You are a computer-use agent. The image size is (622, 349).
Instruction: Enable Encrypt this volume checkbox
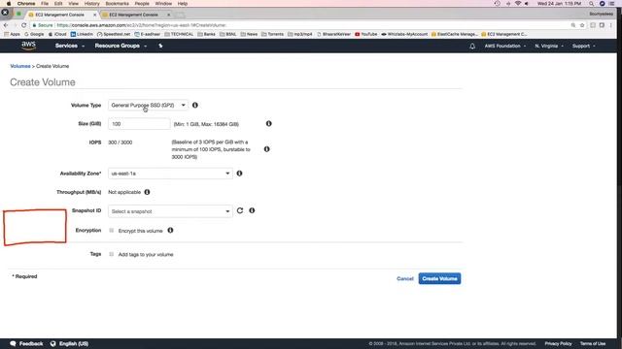112,231
